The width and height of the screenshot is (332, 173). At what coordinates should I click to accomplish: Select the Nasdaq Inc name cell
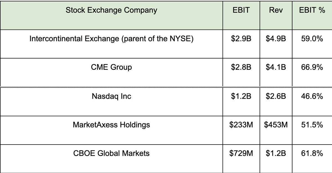point(111,97)
